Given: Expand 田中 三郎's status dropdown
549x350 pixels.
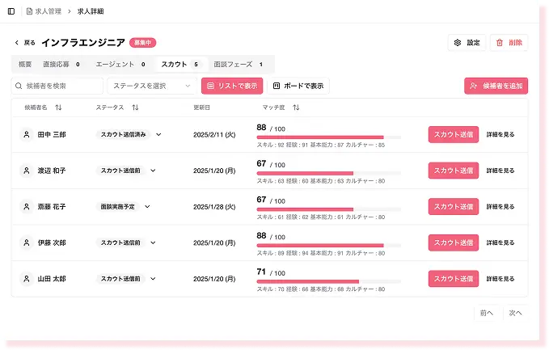Looking at the screenshot, I should [158, 135].
